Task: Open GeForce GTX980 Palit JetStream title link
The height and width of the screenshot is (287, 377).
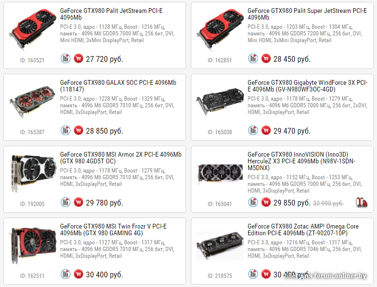Action: [111, 14]
